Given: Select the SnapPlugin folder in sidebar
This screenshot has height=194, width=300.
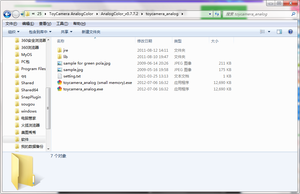Looking at the screenshot, I should 28,97.
